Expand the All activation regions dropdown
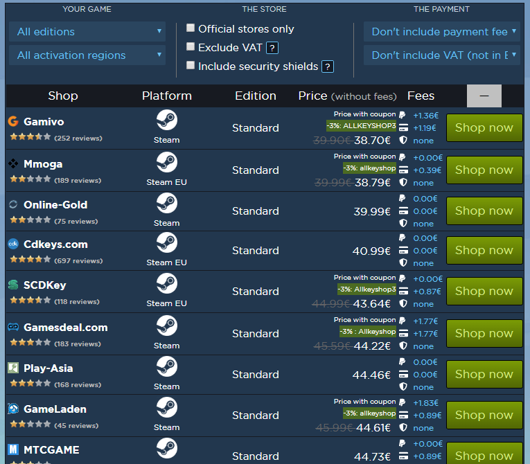Screen dimensions: 530x464 point(87,55)
